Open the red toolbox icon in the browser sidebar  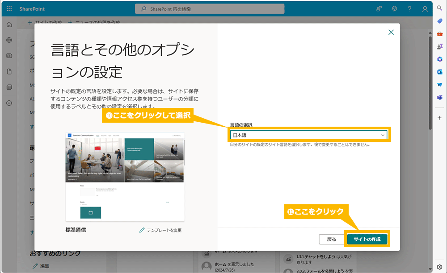pyautogui.click(x=439, y=34)
